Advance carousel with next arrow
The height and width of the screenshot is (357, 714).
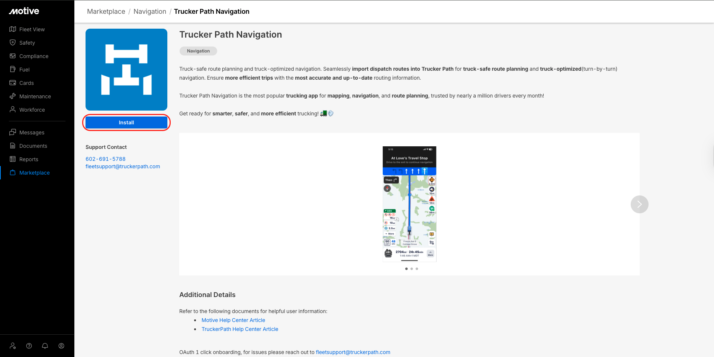pyautogui.click(x=639, y=204)
